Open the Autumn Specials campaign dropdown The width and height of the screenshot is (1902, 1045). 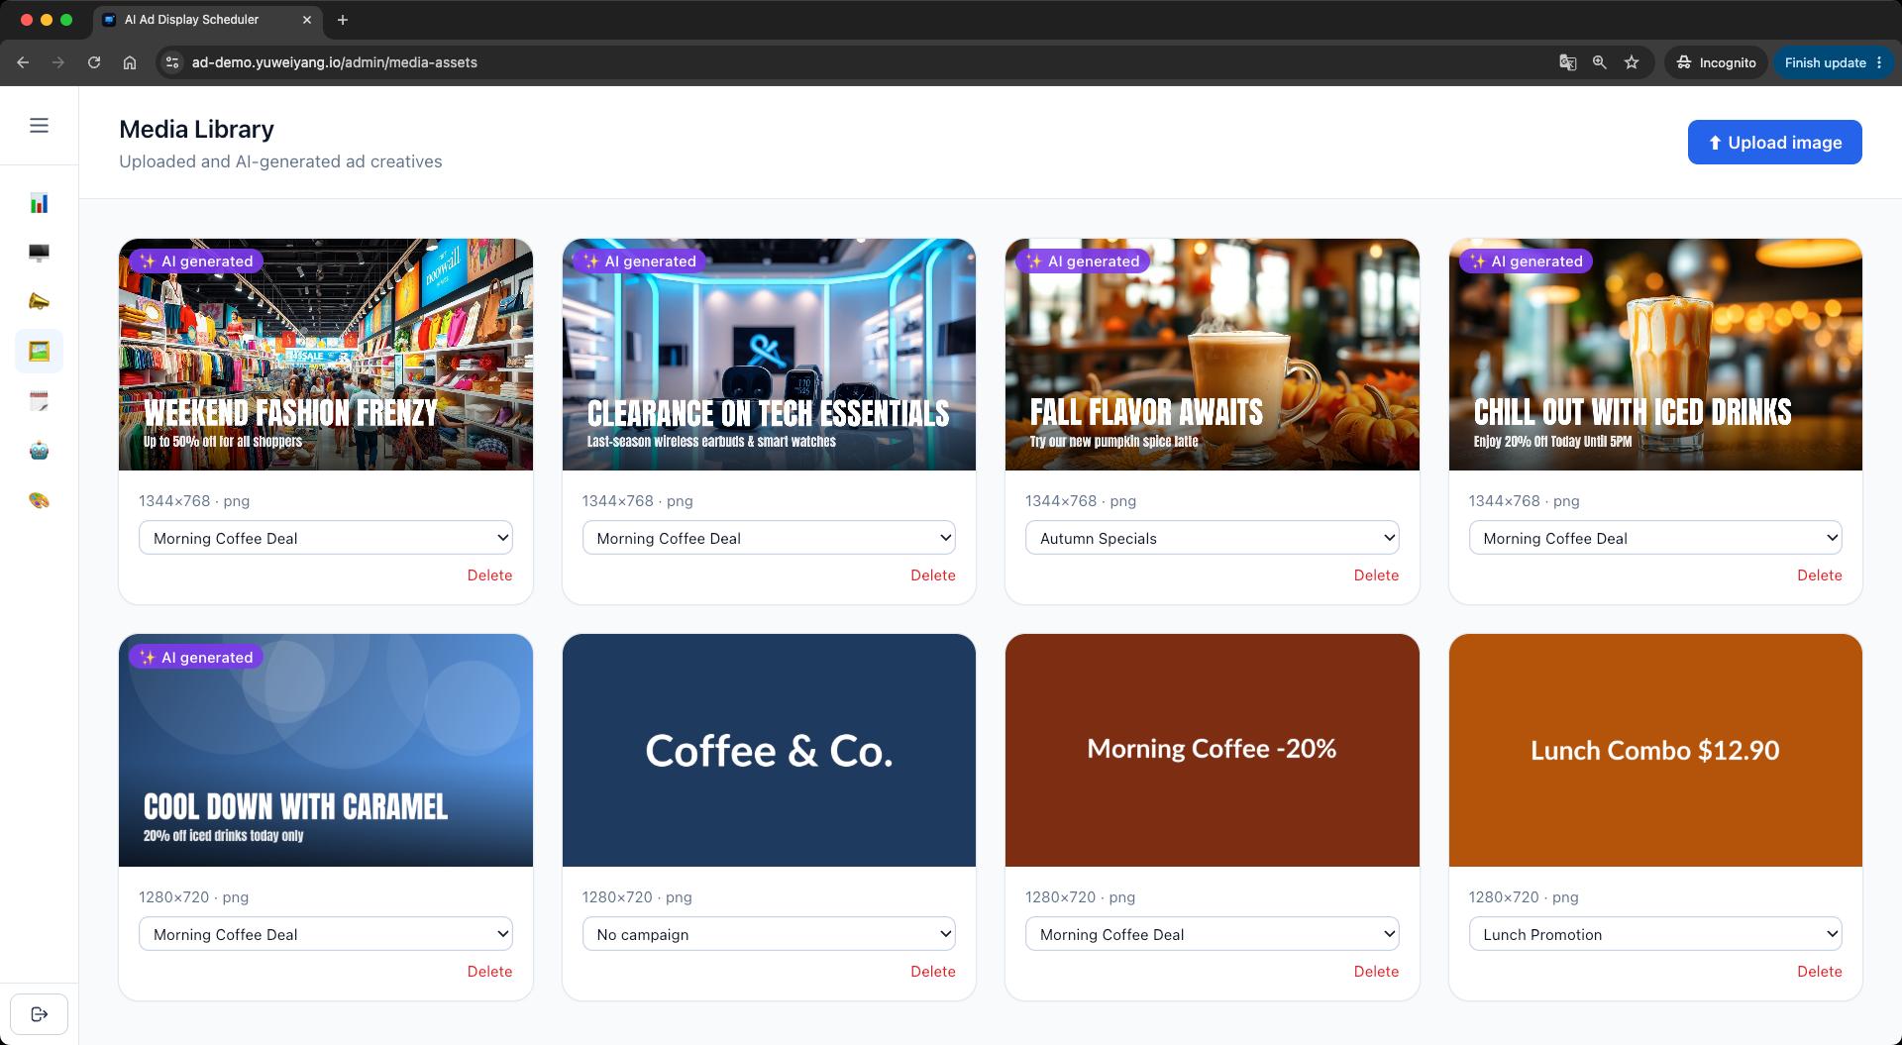tap(1212, 538)
